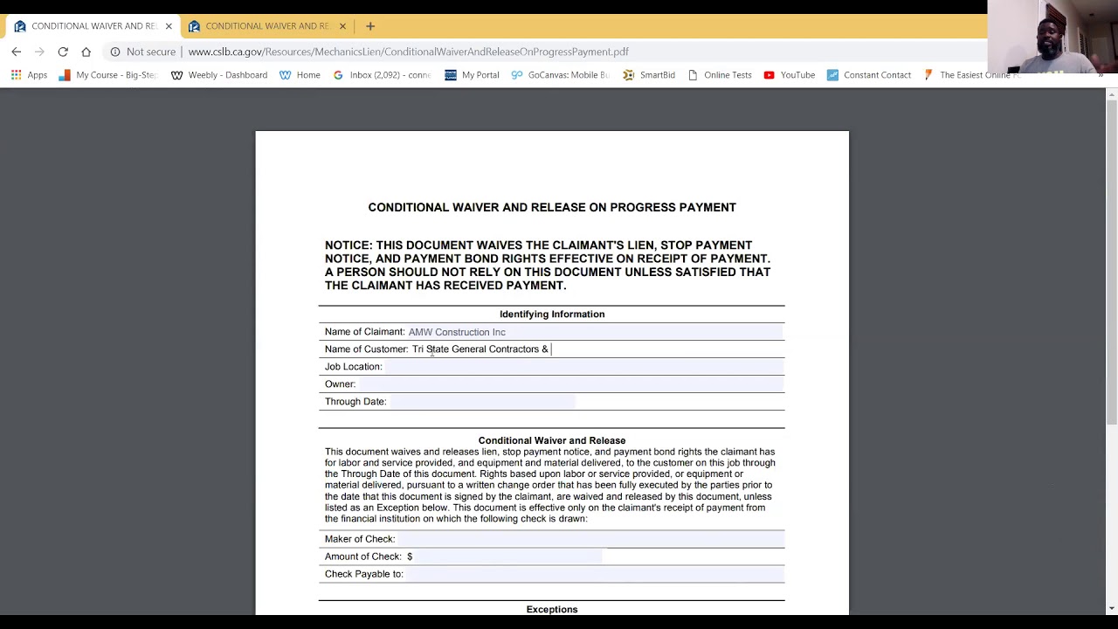
Task: Switch to the second Conditional Waiver tab
Action: (x=266, y=26)
